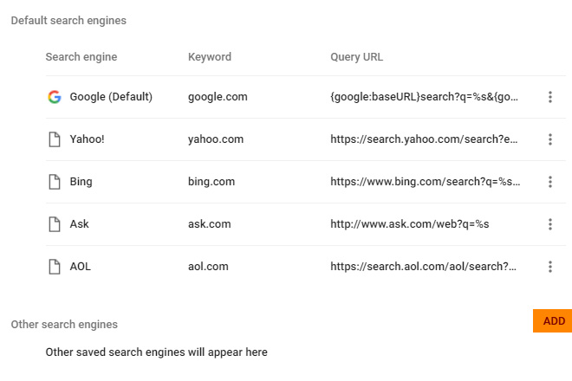Open more actions menu for Yahoo!
Screen dimensions: 572x381
pyautogui.click(x=550, y=139)
